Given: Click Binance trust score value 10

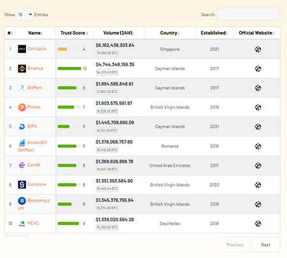Looking at the screenshot, I should click(85, 68).
